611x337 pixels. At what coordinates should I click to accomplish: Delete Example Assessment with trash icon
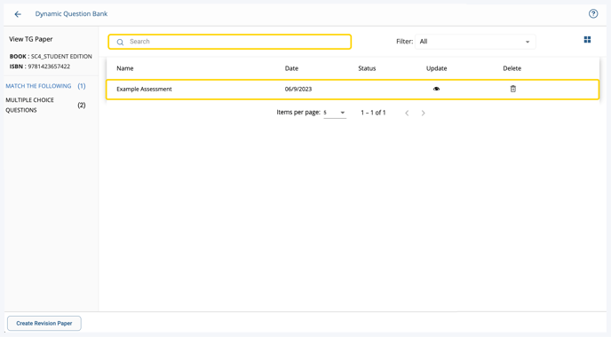click(x=513, y=89)
